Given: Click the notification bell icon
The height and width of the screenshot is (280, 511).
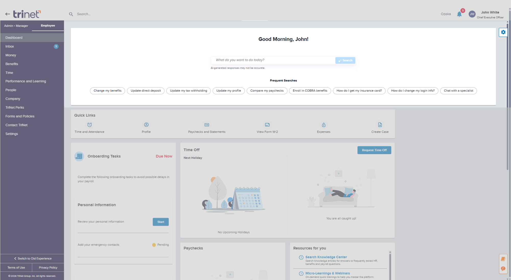Looking at the screenshot, I should click(x=459, y=14).
